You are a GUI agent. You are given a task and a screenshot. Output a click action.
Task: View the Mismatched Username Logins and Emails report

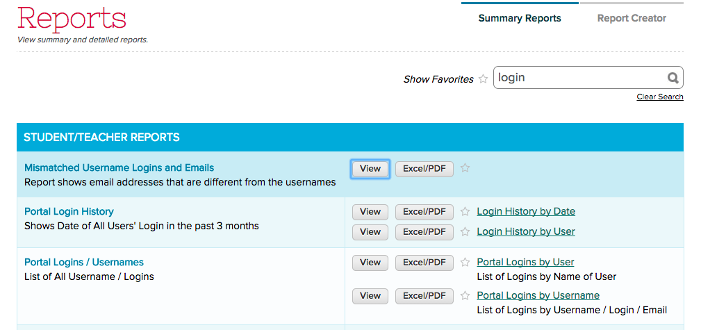370,169
